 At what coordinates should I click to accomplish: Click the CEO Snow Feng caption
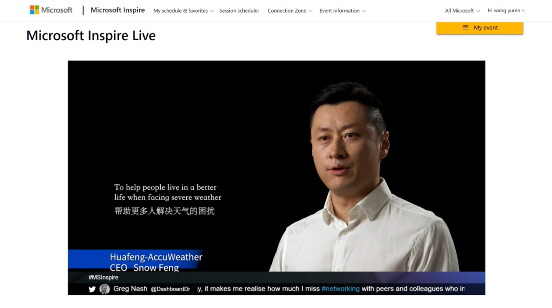(144, 268)
